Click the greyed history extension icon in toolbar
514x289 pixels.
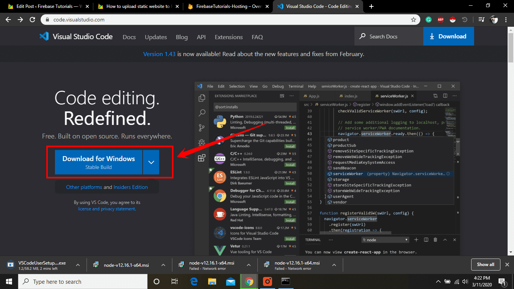pyautogui.click(x=465, y=20)
